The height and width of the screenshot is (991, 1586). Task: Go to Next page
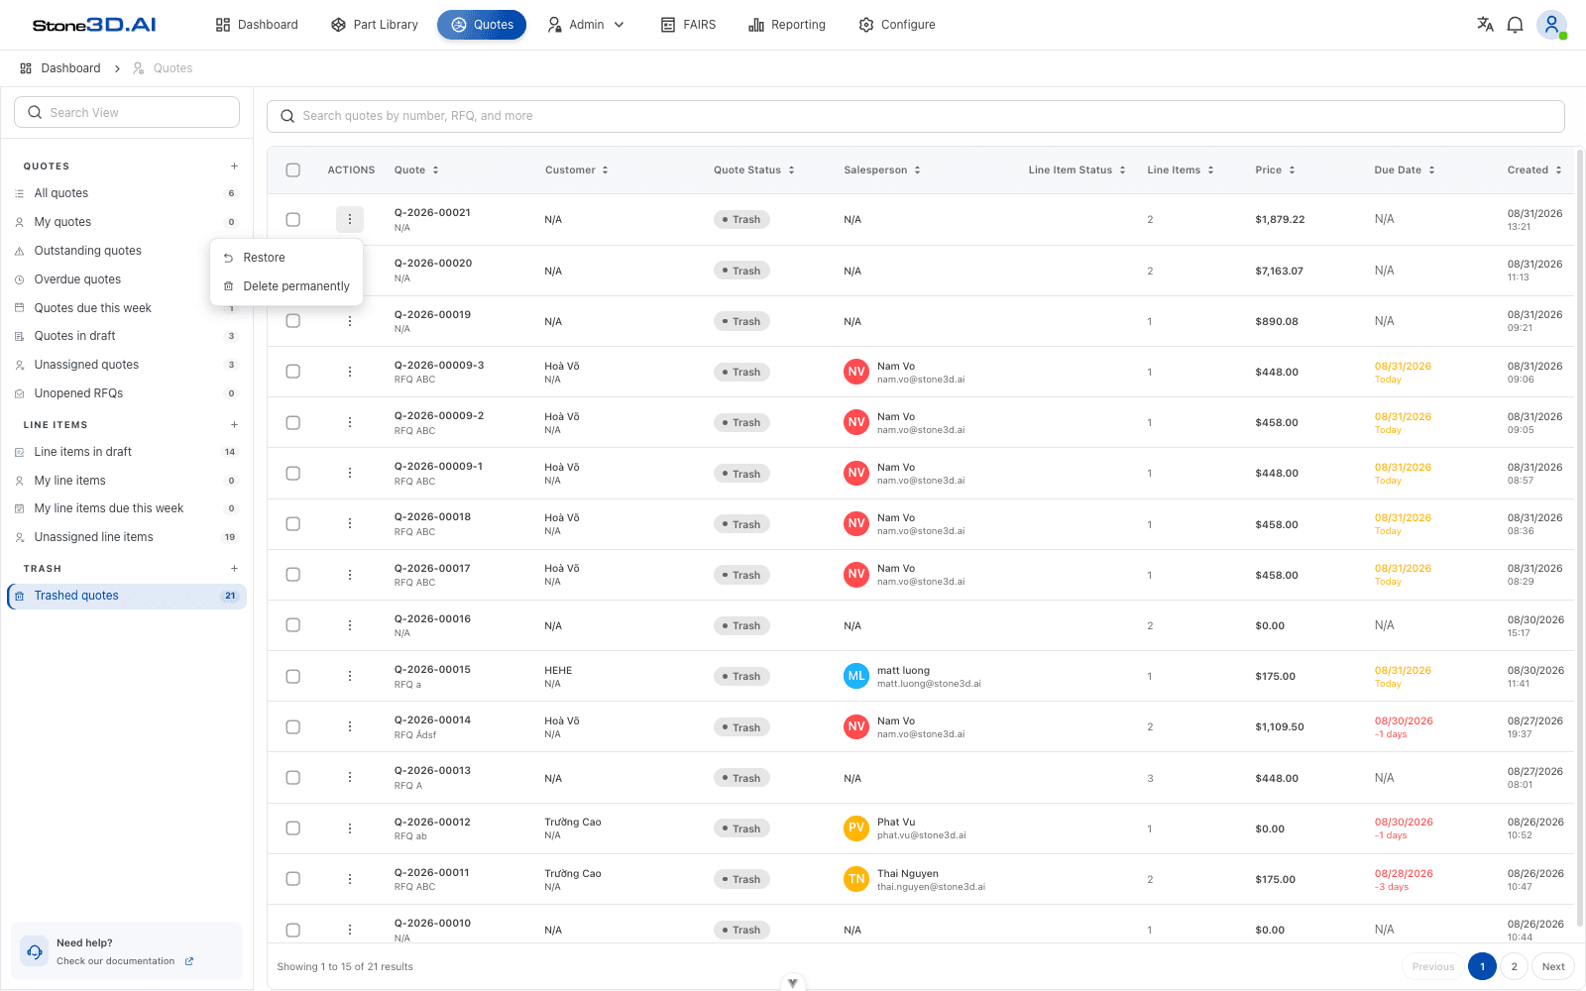[x=1553, y=966]
